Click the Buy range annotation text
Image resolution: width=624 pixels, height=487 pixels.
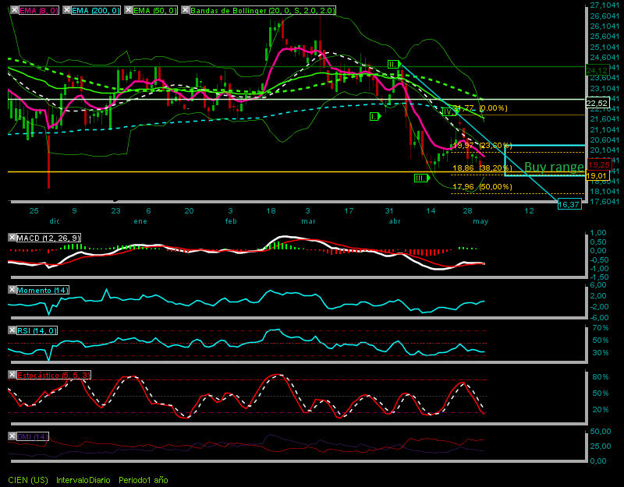pos(554,167)
